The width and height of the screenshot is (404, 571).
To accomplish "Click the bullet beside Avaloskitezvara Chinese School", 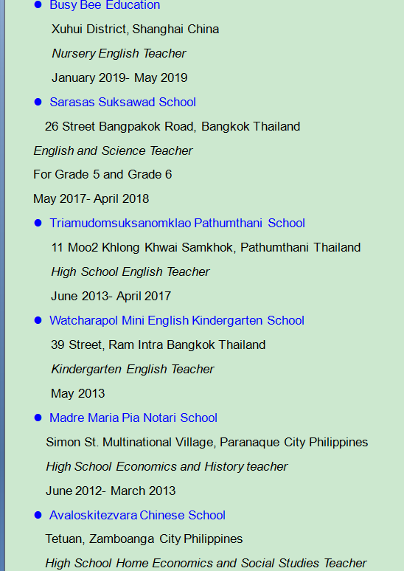I will pyautogui.click(x=38, y=515).
